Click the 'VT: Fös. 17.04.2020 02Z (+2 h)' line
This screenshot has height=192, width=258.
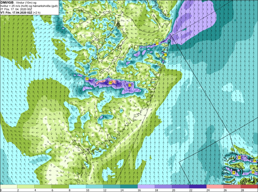tap(20, 12)
